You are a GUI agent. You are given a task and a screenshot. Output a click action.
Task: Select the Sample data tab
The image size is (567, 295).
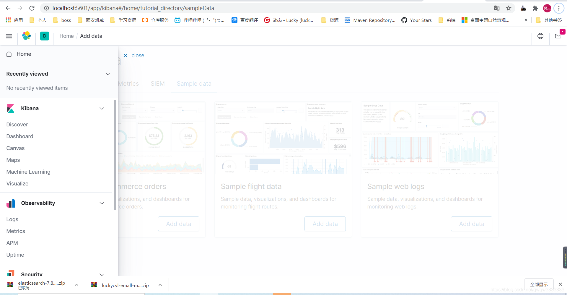tap(194, 84)
